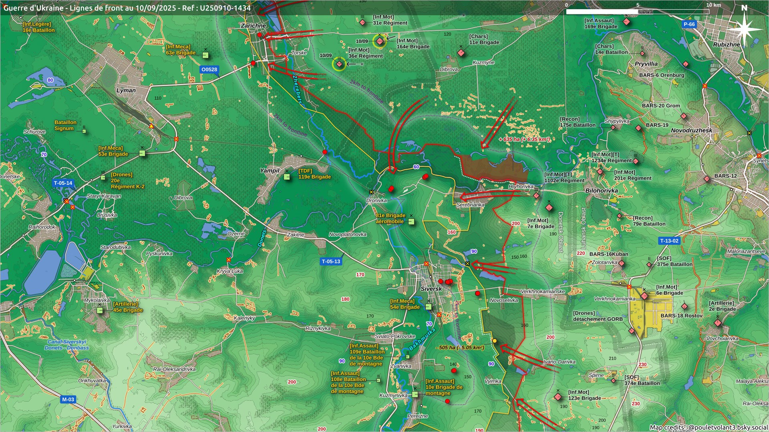Click the 81e Brigade aéromobile unit marker
The width and height of the screenshot is (769, 432).
(x=411, y=221)
